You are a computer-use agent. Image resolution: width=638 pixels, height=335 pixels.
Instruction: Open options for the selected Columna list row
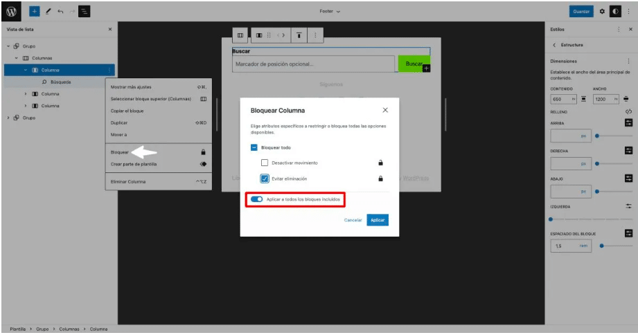point(109,70)
